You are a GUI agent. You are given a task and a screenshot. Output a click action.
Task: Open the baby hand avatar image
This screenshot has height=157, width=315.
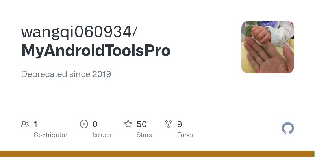pos(268,47)
